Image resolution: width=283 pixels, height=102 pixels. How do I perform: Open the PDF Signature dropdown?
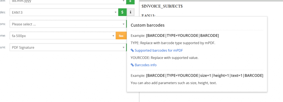tap(68, 47)
